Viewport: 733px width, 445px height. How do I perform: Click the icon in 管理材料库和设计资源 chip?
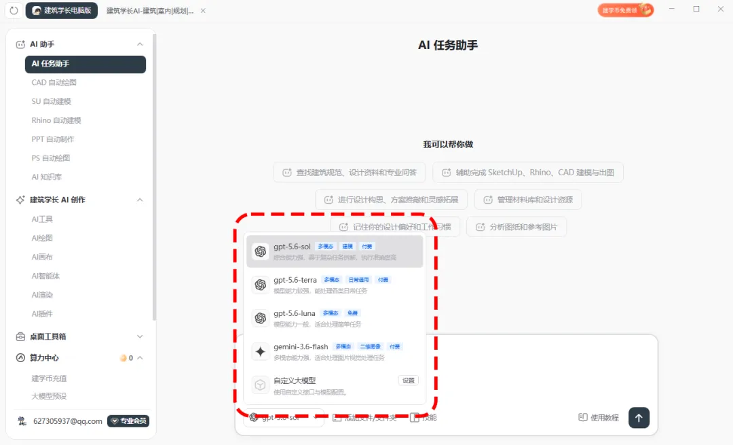[x=488, y=200]
